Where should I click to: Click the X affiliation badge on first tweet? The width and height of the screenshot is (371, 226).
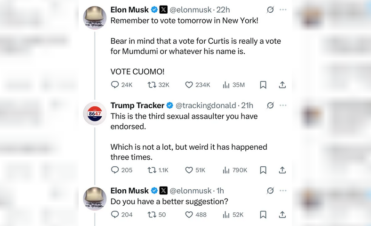tap(163, 9)
